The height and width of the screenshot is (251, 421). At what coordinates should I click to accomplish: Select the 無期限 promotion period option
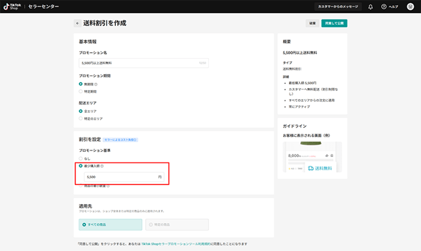click(x=81, y=84)
